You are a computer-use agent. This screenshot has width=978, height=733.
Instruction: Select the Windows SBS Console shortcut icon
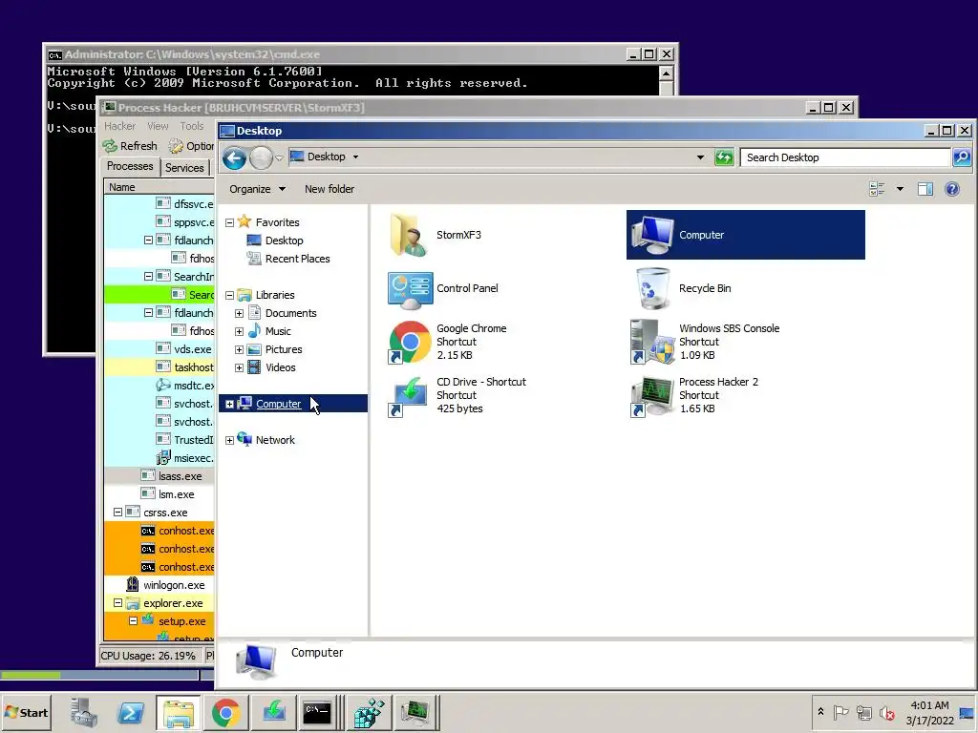[652, 342]
